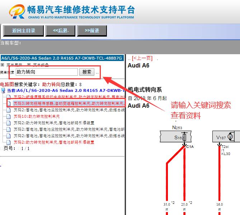Click the 35.0 wire gauge label
Viewport: 240px width, 215px height.
point(167,205)
